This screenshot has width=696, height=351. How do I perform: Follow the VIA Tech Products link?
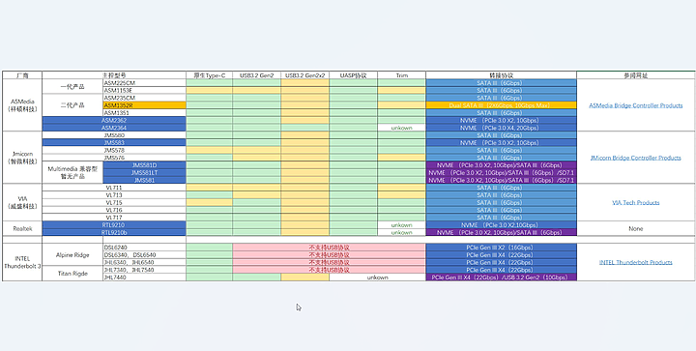(636, 203)
